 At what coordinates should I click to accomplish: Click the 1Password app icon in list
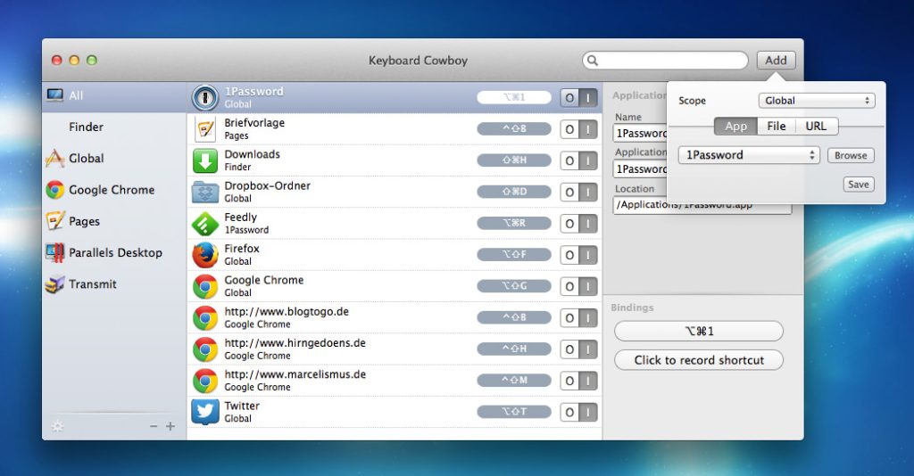205,98
